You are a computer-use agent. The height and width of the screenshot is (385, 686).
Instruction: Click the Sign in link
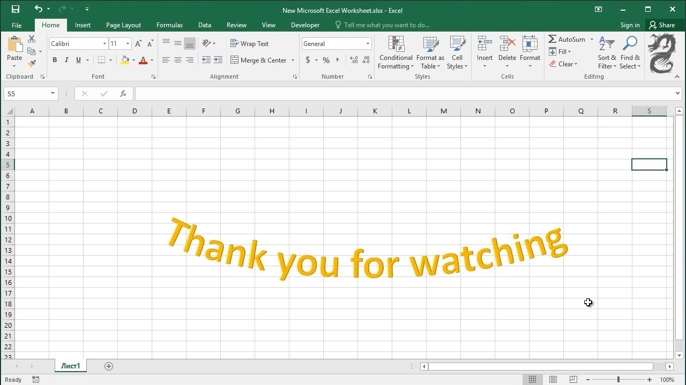click(630, 25)
